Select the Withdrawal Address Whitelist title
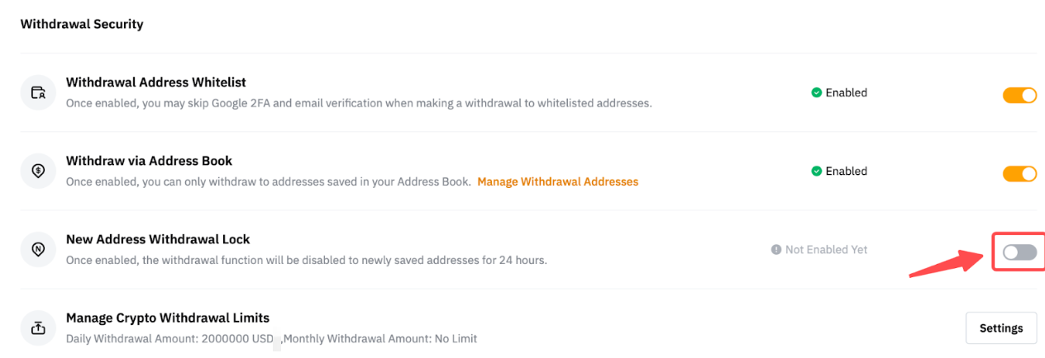Screen dimensions: 1045x358 (156, 82)
